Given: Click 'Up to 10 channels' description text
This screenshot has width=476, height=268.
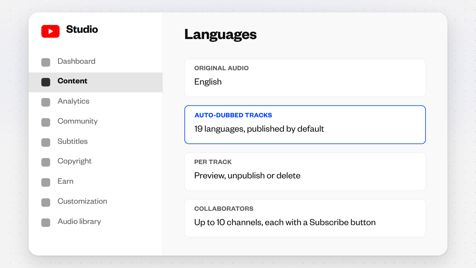Looking at the screenshot, I should click(285, 222).
